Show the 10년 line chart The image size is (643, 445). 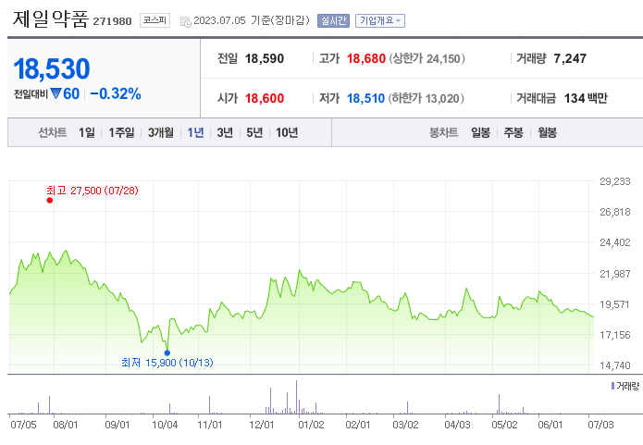[287, 132]
